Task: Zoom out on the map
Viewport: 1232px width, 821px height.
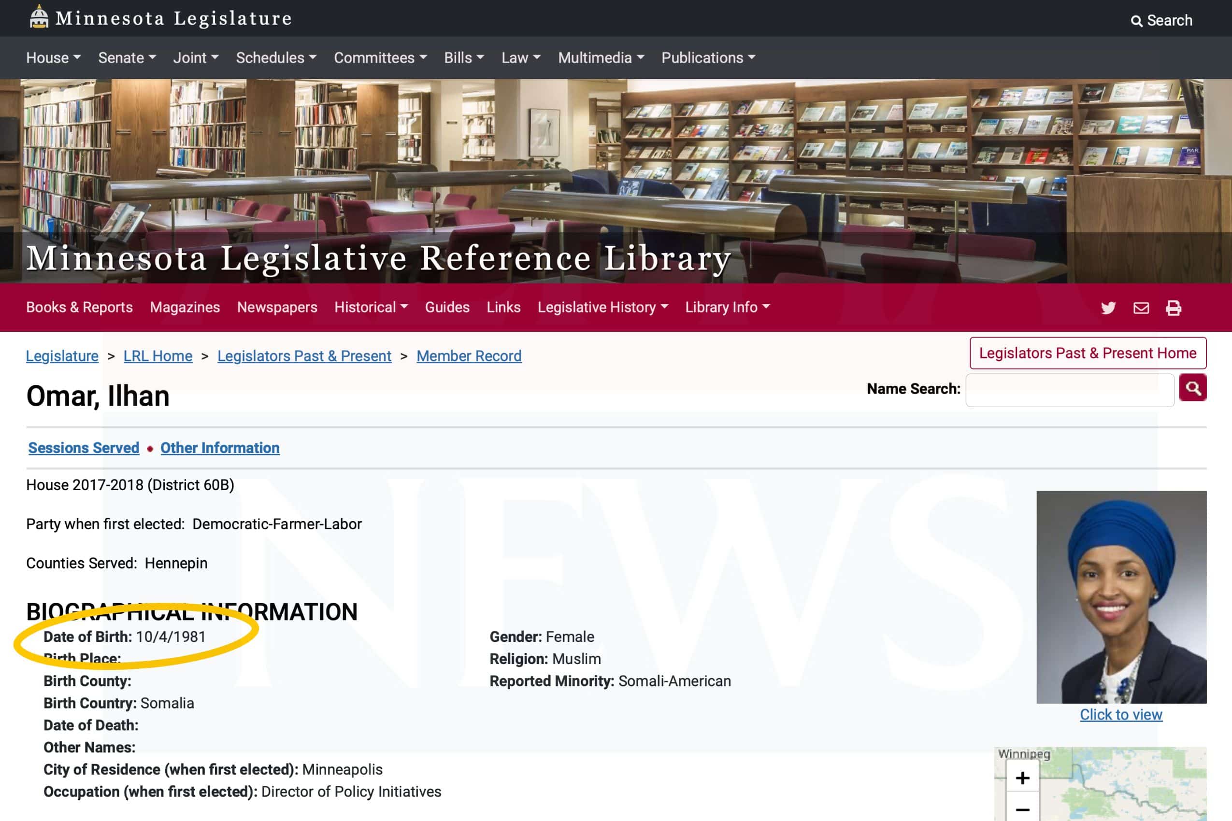Action: pyautogui.click(x=1022, y=809)
